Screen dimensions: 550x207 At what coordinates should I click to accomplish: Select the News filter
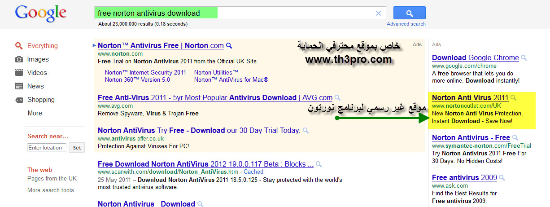pyautogui.click(x=35, y=86)
